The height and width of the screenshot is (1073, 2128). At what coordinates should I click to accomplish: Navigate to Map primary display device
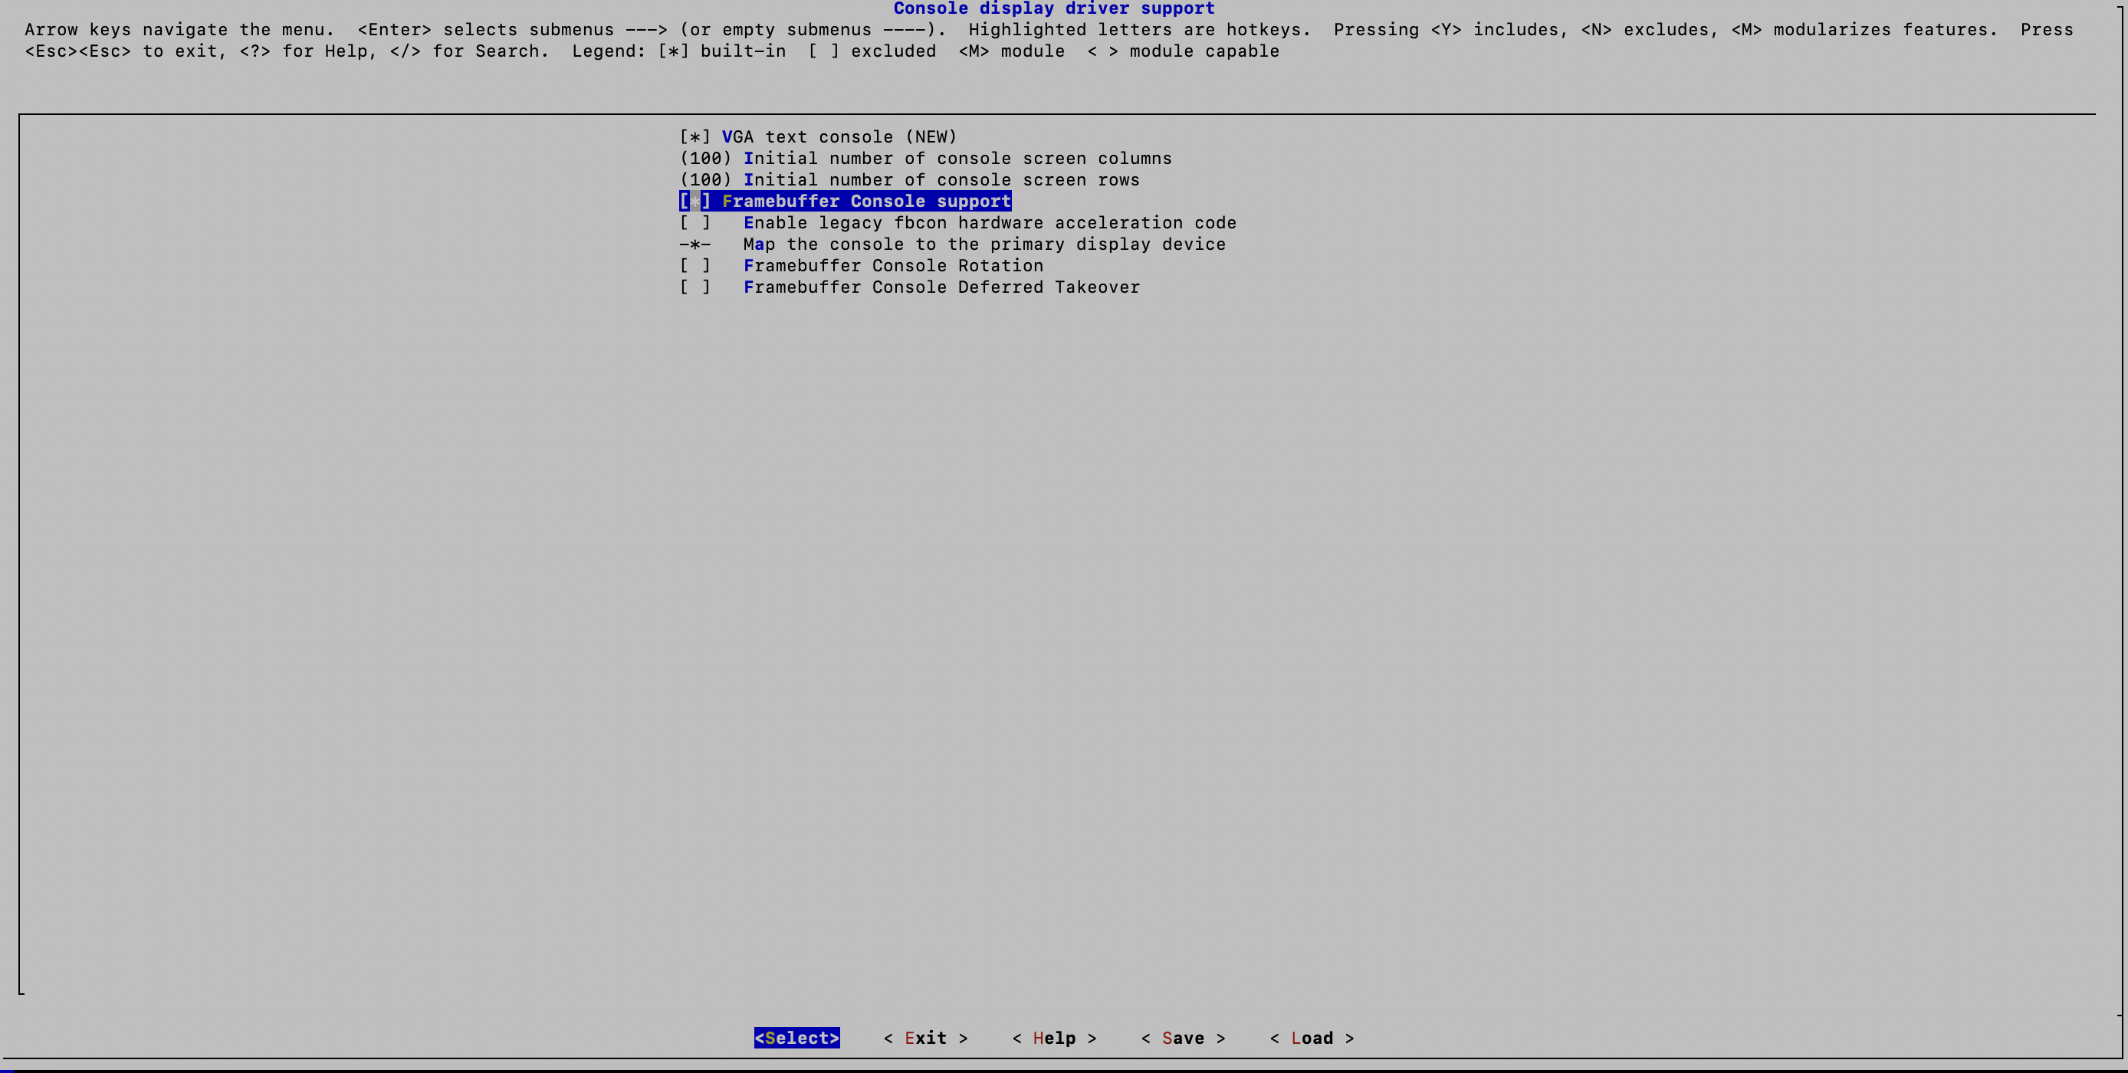(984, 244)
